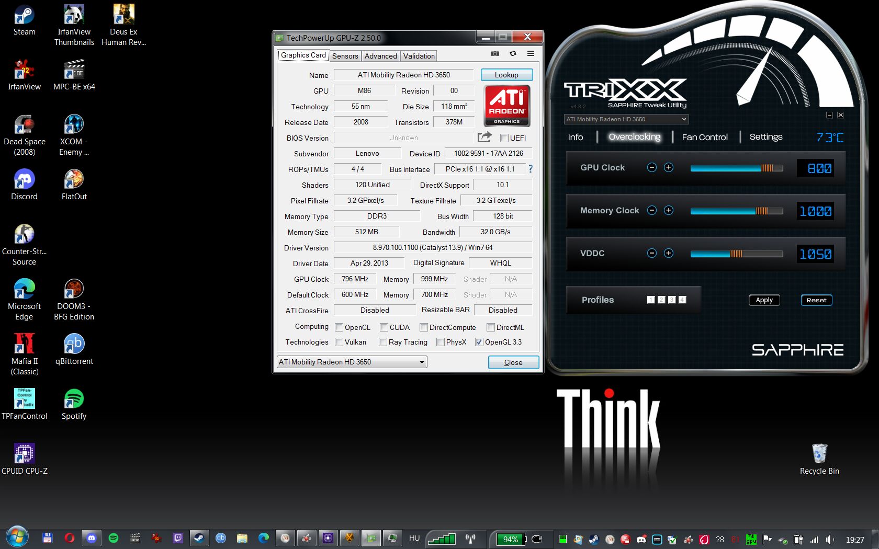Decrease GPU Clock with minus button
879x549 pixels.
(651, 167)
